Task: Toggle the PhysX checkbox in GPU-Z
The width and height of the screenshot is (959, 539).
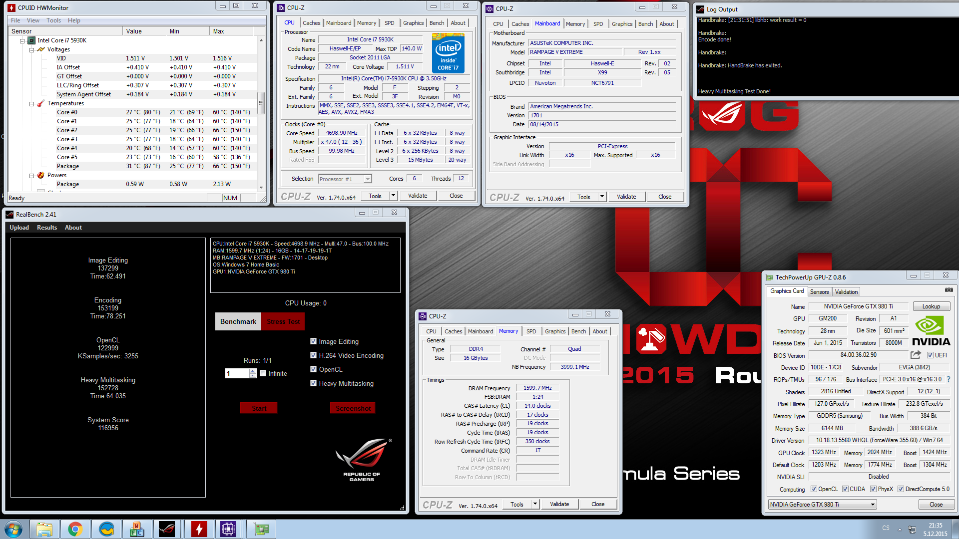Action: [x=873, y=489]
